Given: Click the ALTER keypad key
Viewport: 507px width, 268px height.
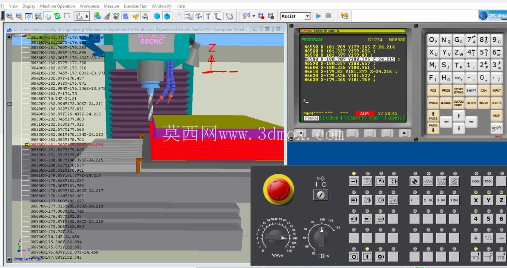Looking at the screenshot, I should click(471, 103).
